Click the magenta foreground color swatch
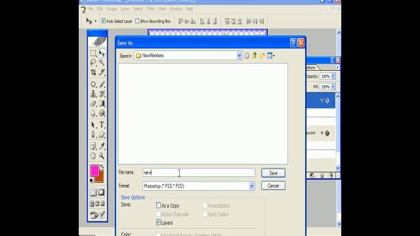This screenshot has width=420, height=236. 94,170
